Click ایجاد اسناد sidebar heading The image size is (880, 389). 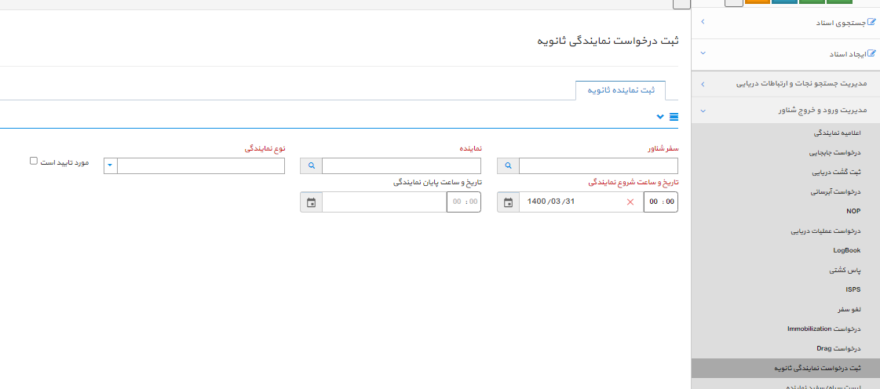click(849, 54)
